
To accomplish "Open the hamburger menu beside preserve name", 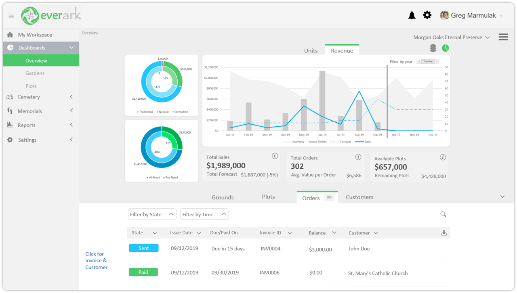I will 503,37.
